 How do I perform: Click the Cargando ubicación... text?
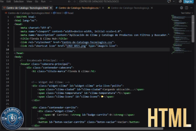119,89
